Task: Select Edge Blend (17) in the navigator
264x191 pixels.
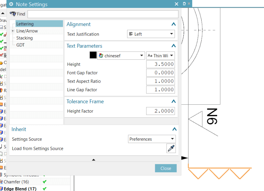Action: [20, 189]
